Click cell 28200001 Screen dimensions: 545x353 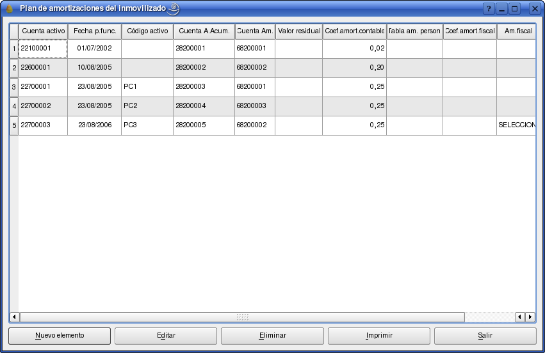pos(204,49)
